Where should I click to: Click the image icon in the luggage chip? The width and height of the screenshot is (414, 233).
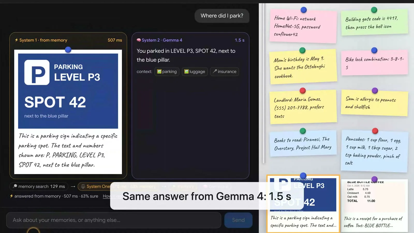point(186,71)
